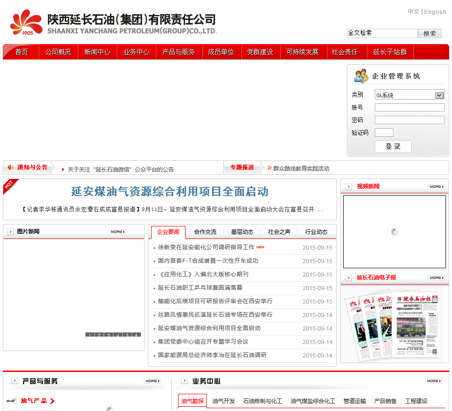Open 社会责任 navigation menu
This screenshot has width=452, height=411.
pos(345,52)
